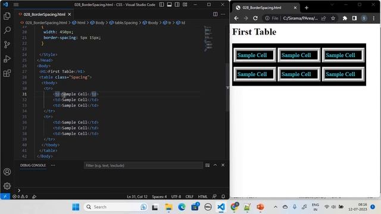Toggle the browser side panel

click(x=354, y=18)
